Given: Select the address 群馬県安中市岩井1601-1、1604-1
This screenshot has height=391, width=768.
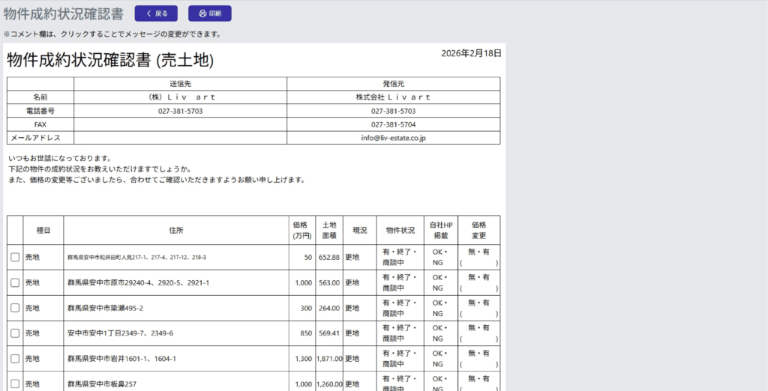Looking at the screenshot, I should tap(121, 359).
